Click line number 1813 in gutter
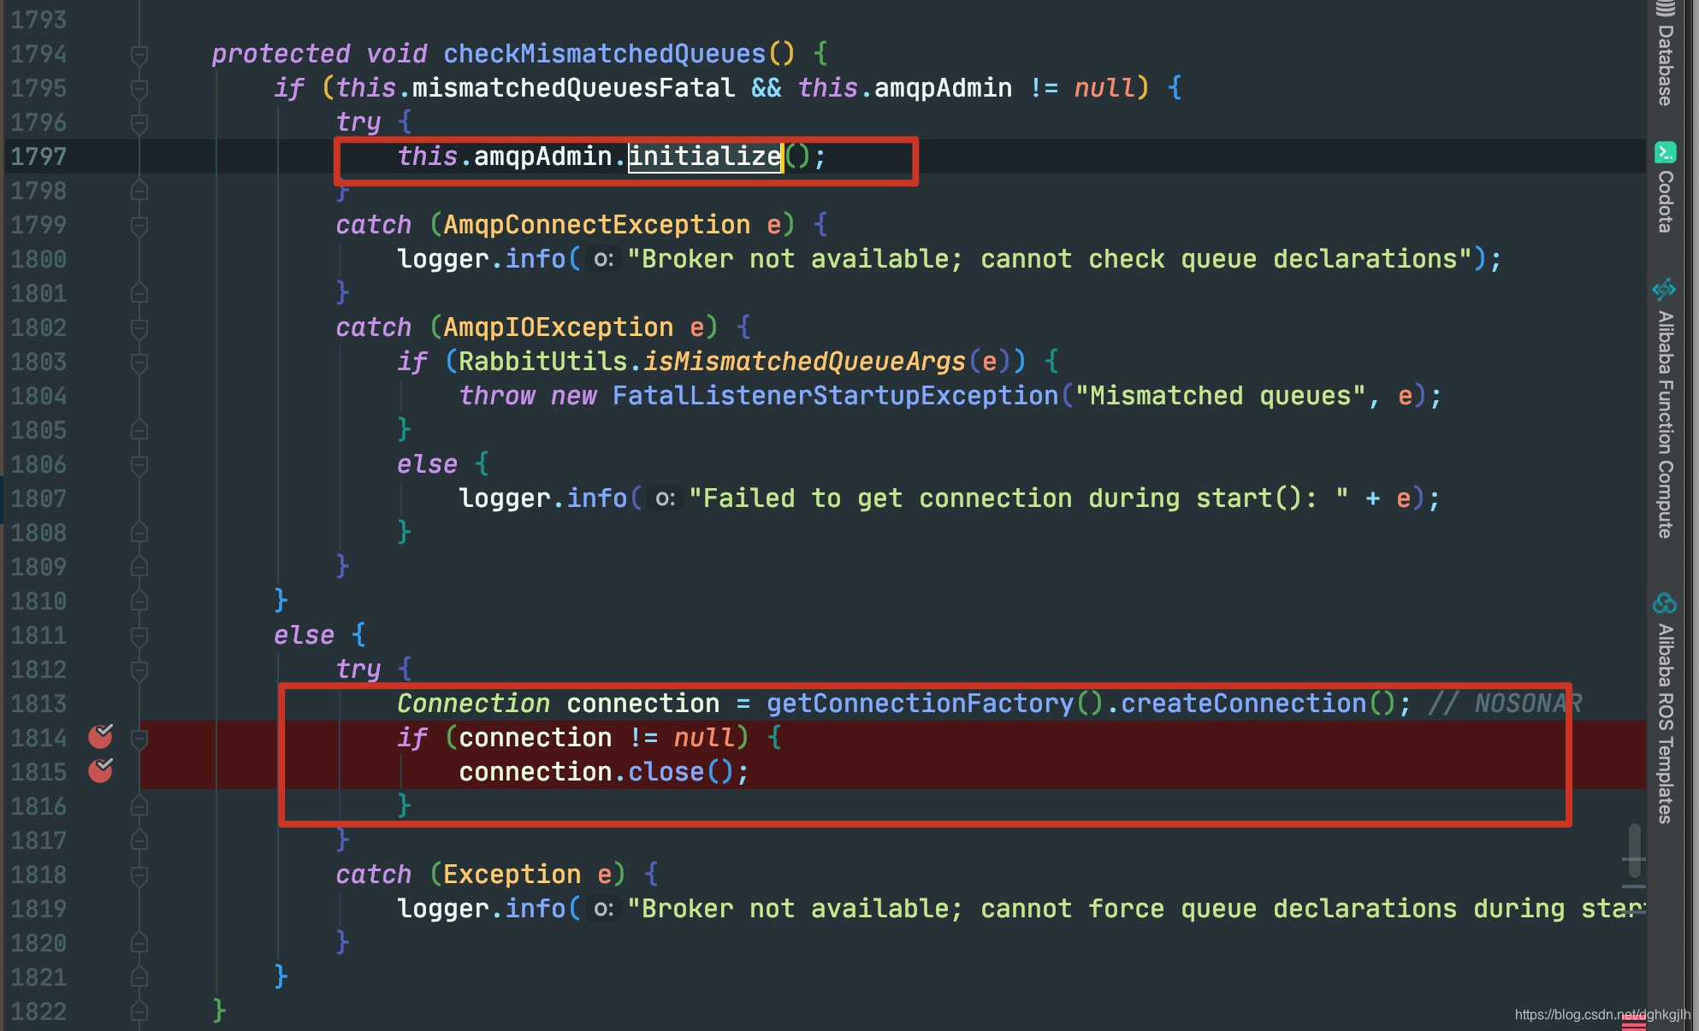 tap(38, 704)
